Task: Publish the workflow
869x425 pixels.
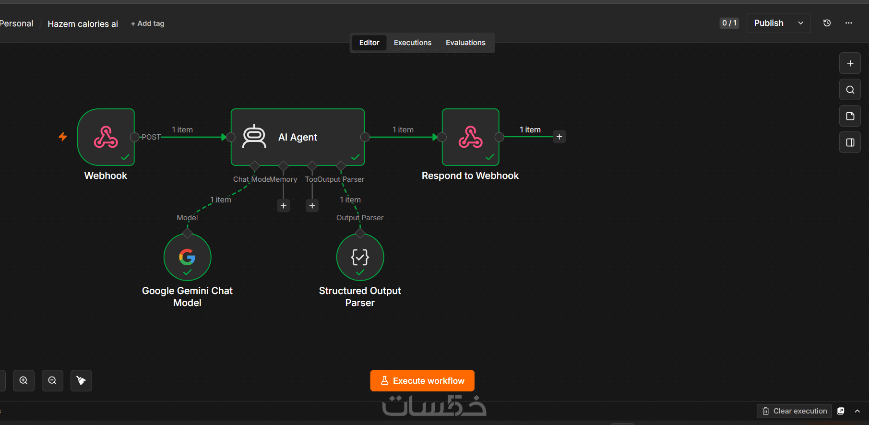Action: click(769, 23)
